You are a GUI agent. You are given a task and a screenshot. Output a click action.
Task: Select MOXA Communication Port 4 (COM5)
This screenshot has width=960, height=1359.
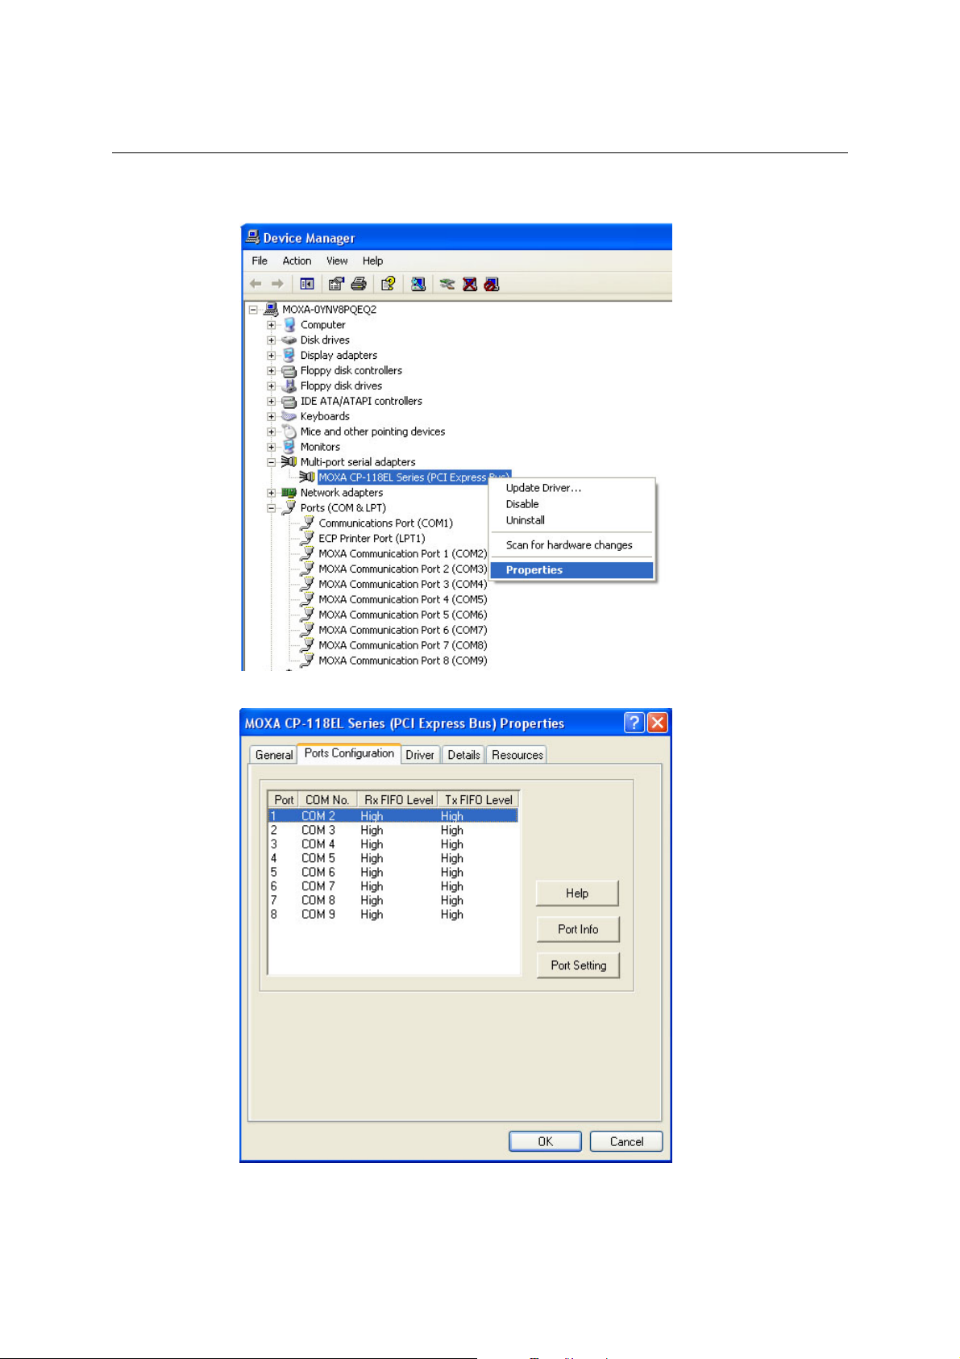click(x=403, y=600)
